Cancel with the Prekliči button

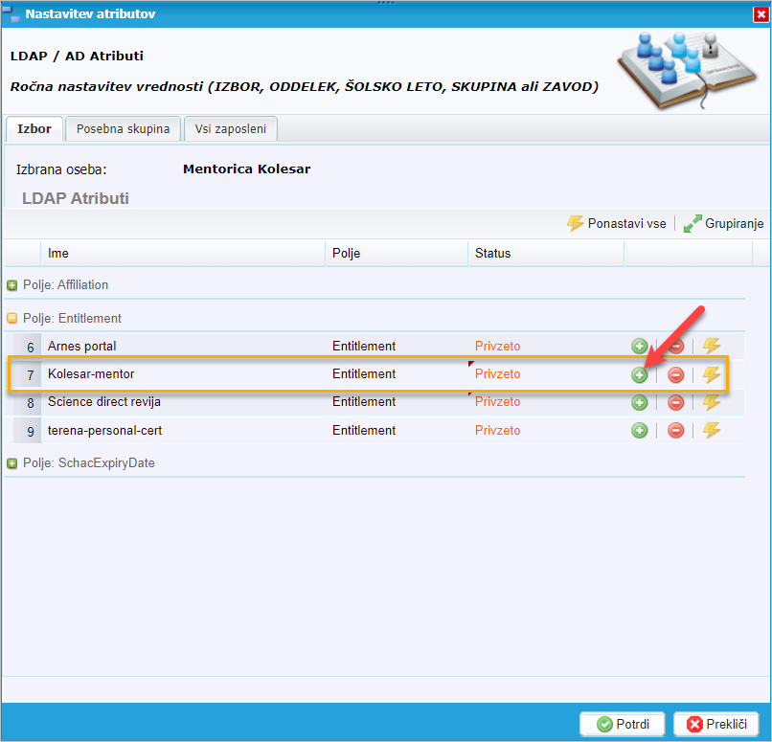(715, 724)
